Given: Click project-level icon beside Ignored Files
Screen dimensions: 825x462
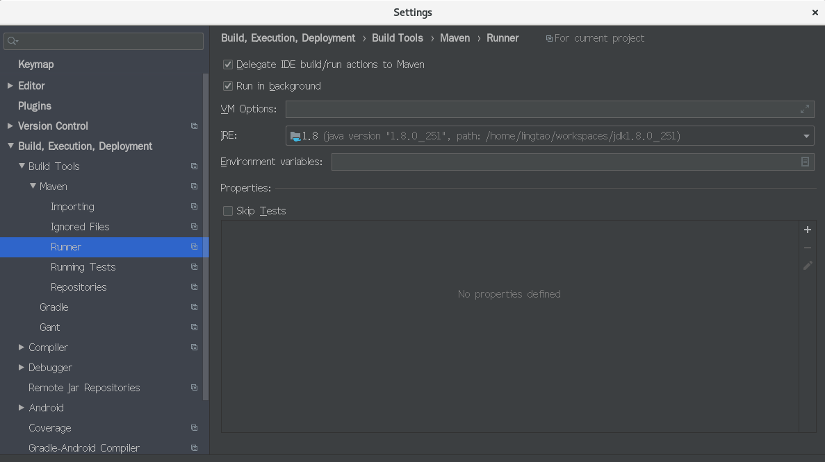Looking at the screenshot, I should point(194,227).
